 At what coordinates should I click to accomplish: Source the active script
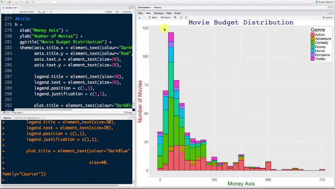[x=126, y=12]
